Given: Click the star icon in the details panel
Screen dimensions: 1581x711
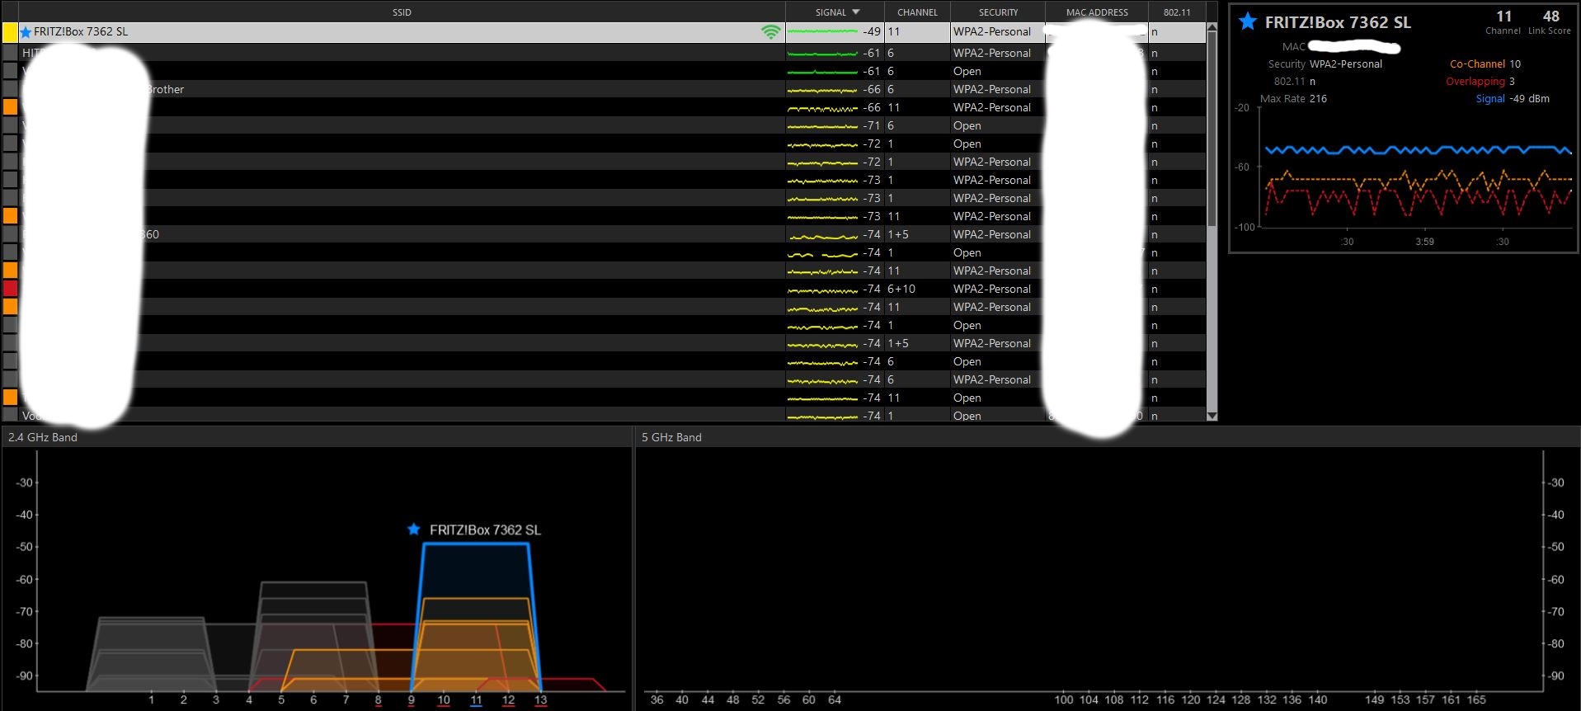Looking at the screenshot, I should point(1248,21).
